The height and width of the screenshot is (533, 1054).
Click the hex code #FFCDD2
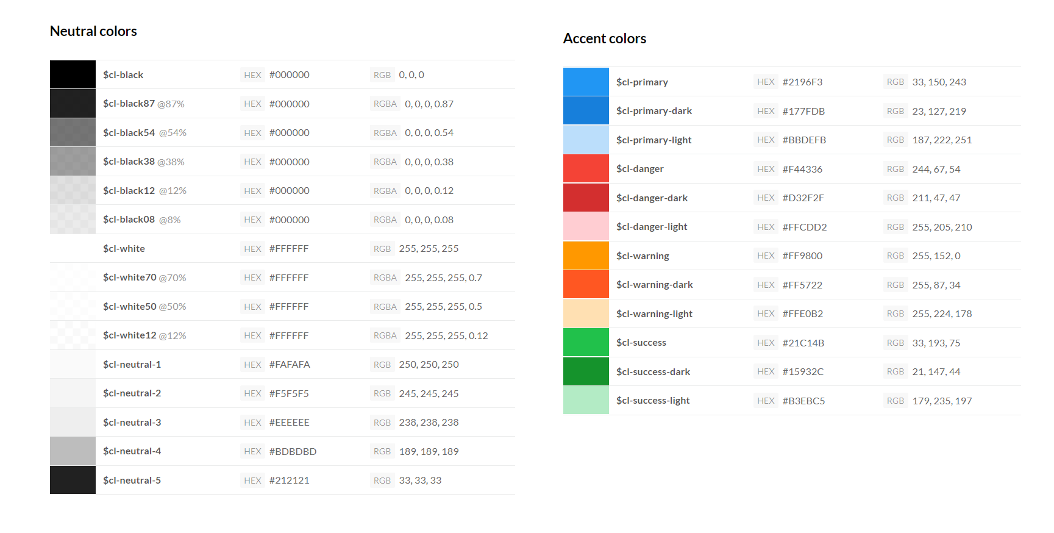coord(805,227)
